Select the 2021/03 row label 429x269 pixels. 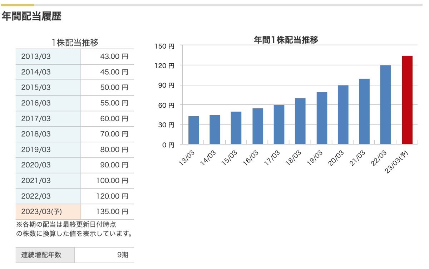pyautogui.click(x=48, y=181)
